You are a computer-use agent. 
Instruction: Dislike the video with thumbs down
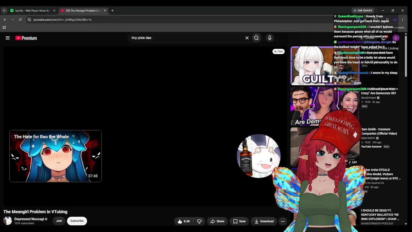click(x=199, y=221)
